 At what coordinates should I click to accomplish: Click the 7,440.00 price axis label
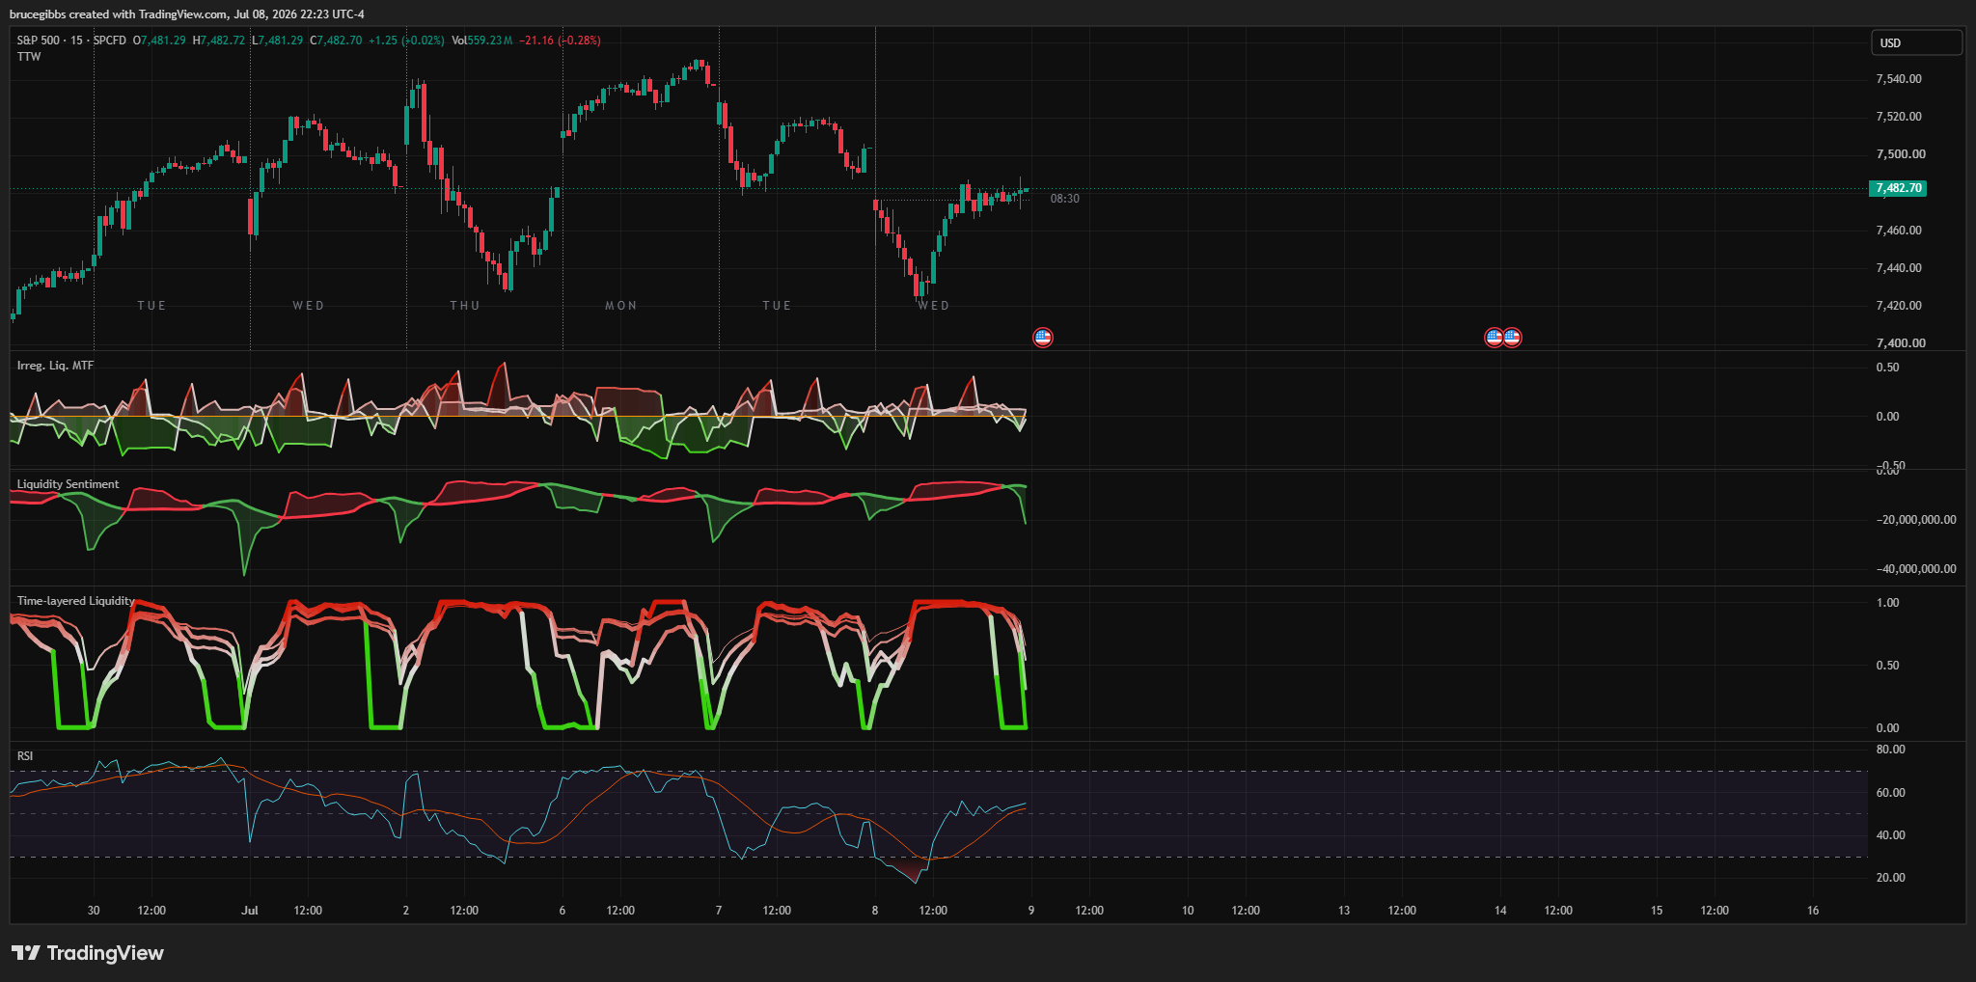point(1899,268)
